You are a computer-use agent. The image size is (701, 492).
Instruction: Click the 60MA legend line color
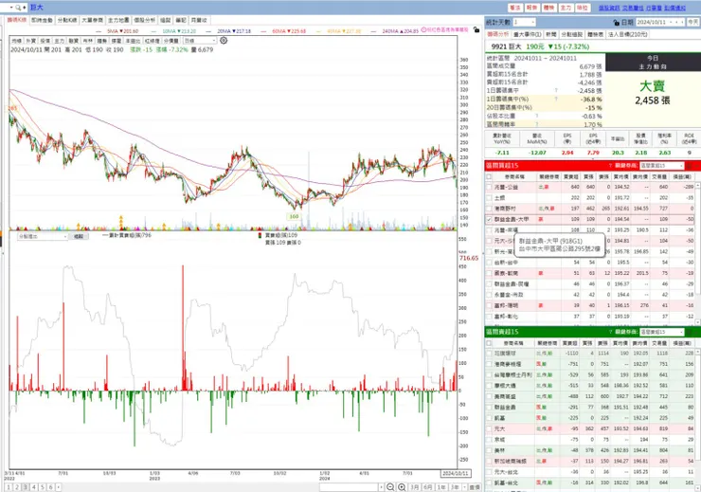[x=263, y=31]
